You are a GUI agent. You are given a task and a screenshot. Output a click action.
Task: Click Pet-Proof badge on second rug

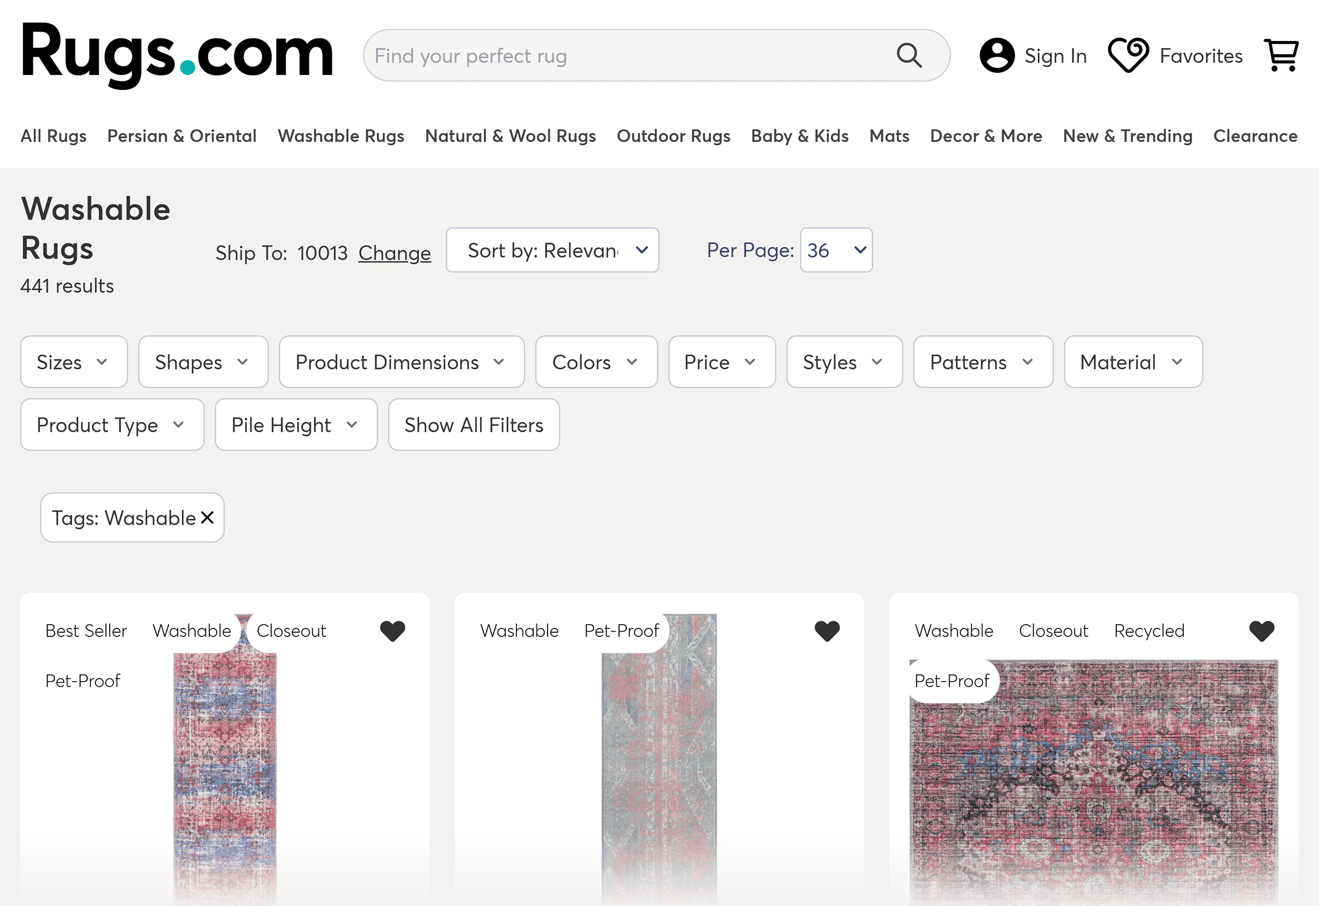(622, 631)
